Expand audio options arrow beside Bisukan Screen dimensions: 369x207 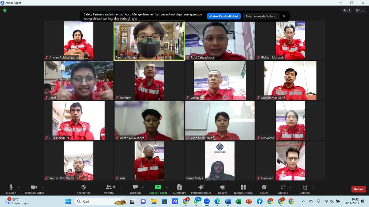[19, 187]
